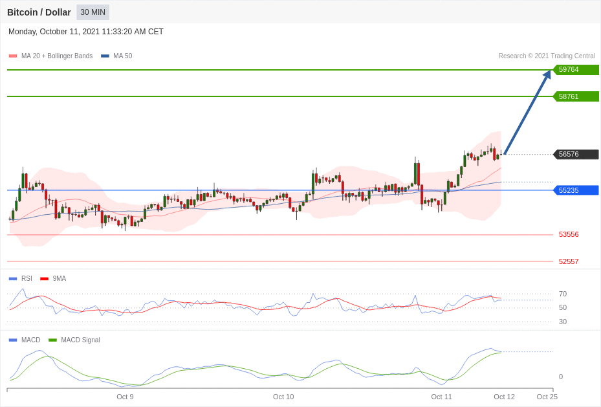Click the date and time line
This screenshot has height=407, width=601.
click(86, 32)
